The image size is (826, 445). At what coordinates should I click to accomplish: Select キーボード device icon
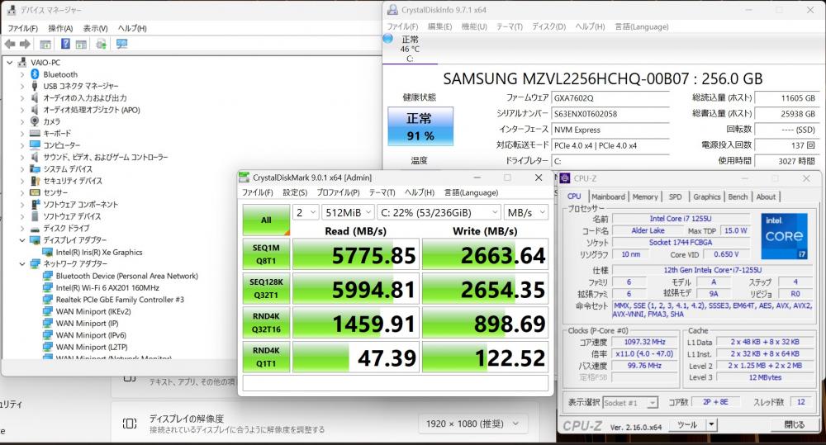click(x=35, y=133)
